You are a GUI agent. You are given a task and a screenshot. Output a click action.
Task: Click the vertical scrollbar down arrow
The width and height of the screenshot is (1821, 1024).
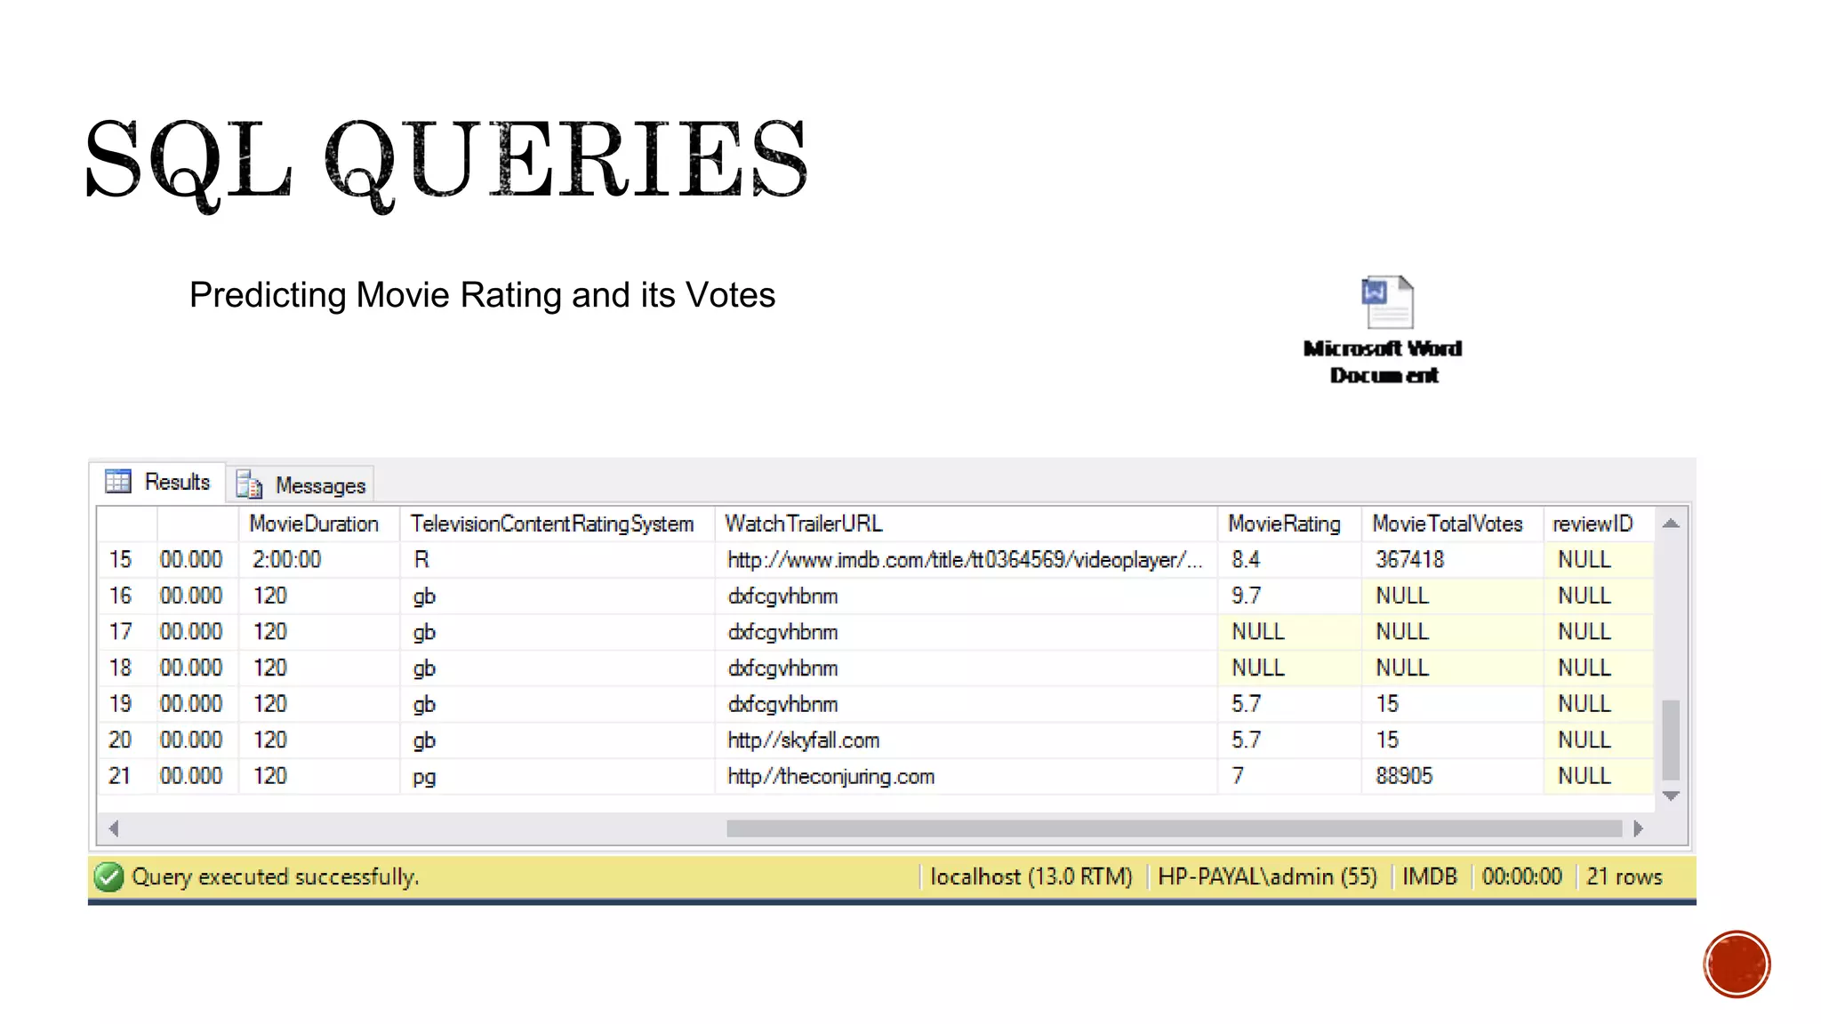1671,796
